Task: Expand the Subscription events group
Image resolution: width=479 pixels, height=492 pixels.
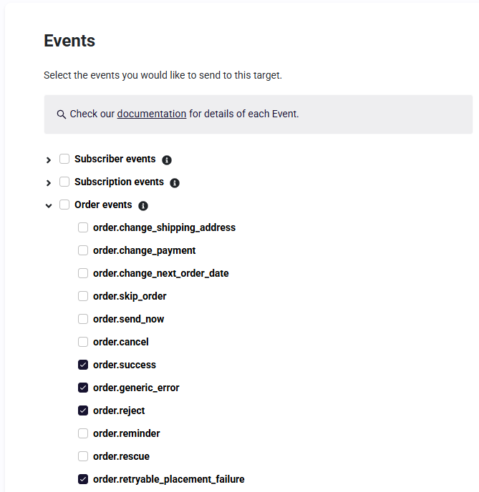Action: point(49,183)
